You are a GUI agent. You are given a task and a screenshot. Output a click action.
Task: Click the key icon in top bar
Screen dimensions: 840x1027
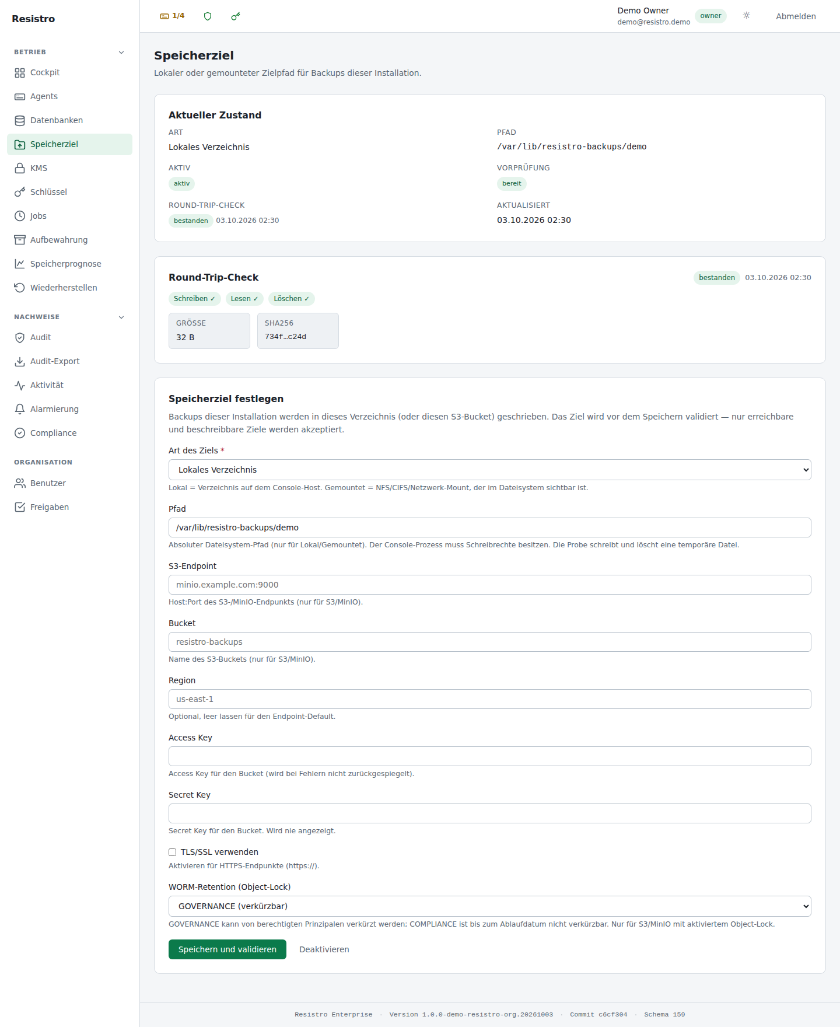click(236, 16)
